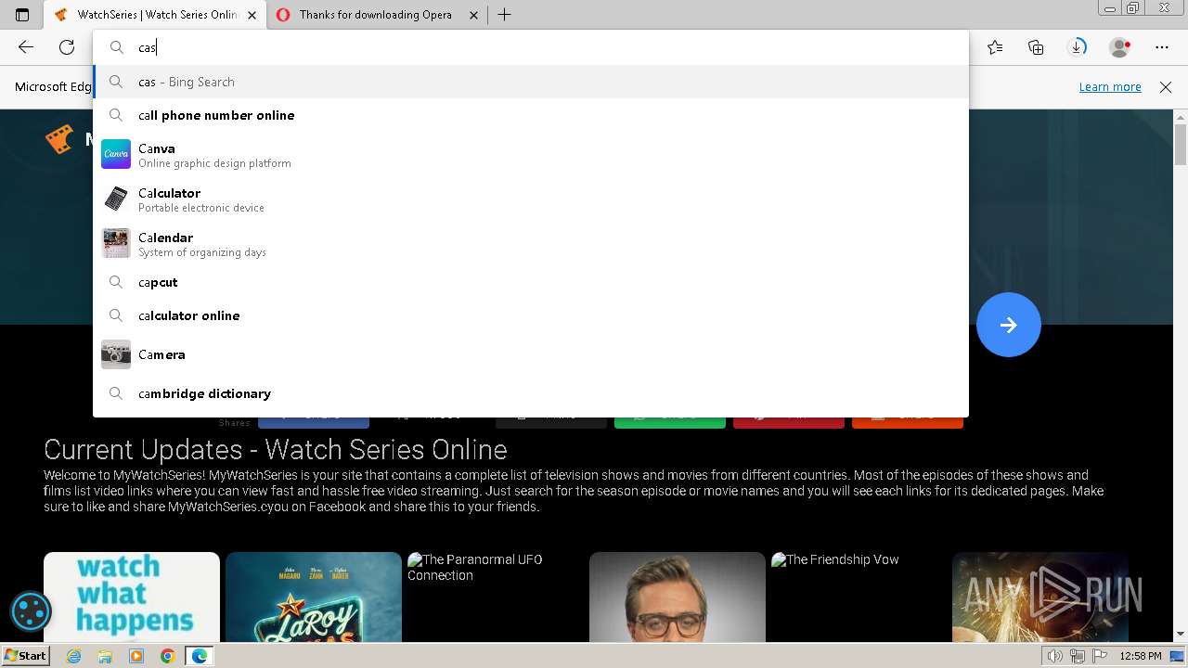Click heading Current Updates - Watch Series Online
This screenshot has width=1188, height=668.
276,449
